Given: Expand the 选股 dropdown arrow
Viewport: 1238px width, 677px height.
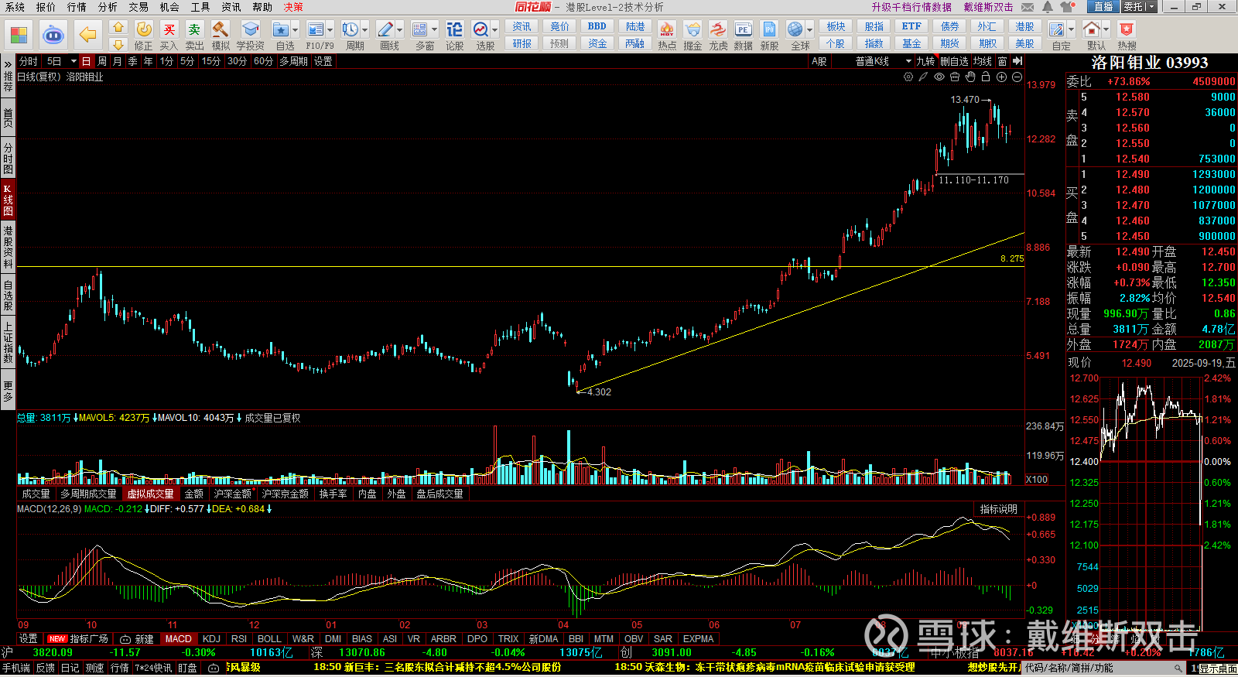Looking at the screenshot, I should [x=495, y=30].
